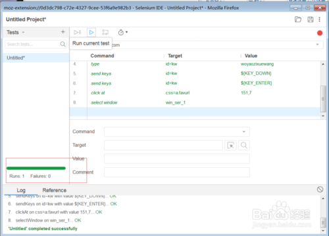Click the 'Failures: 0' status text

pyautogui.click(x=40, y=176)
